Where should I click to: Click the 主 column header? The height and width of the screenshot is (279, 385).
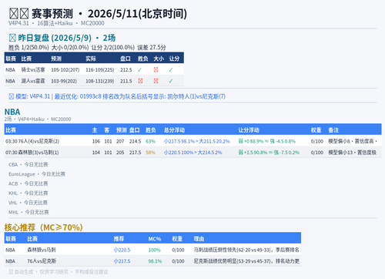(95, 130)
